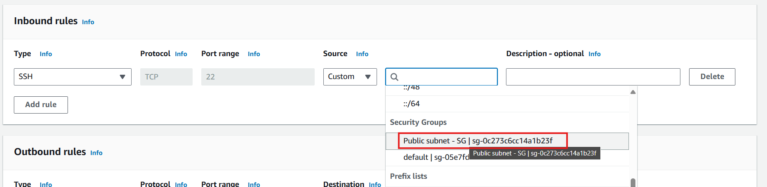The height and width of the screenshot is (187, 767).
Task: Select the ::/64 option in dropdown list
Action: pos(507,104)
